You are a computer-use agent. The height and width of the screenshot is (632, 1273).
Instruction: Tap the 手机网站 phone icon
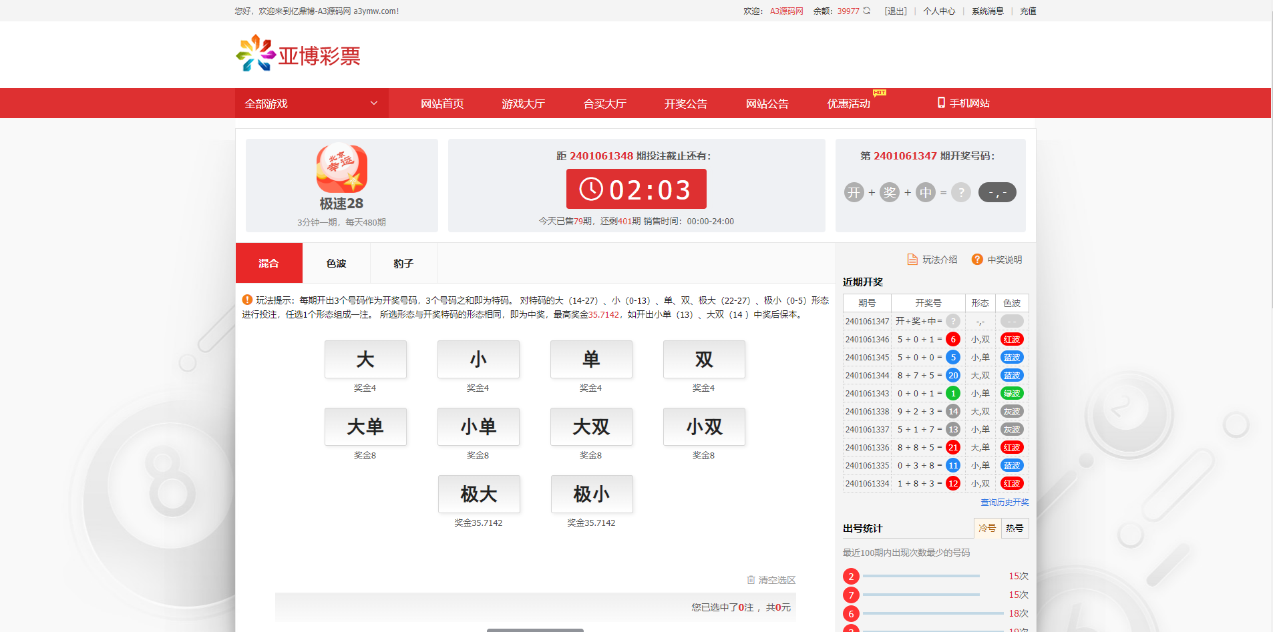pos(941,103)
